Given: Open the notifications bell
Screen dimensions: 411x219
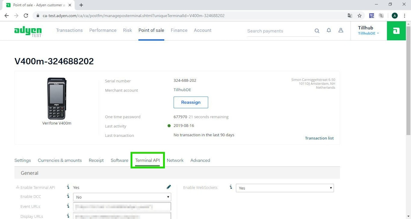Looking at the screenshot, I should (329, 30).
